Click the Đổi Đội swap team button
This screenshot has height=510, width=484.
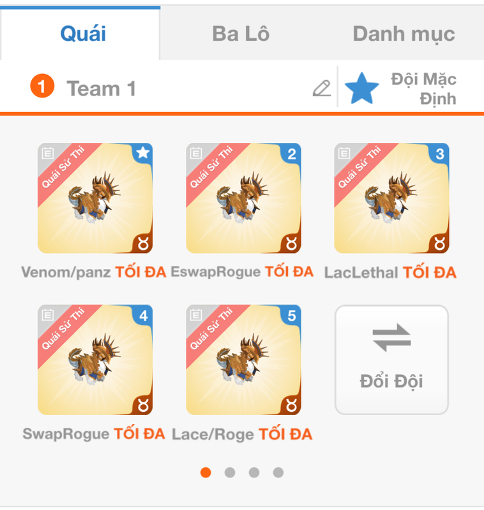(391, 360)
